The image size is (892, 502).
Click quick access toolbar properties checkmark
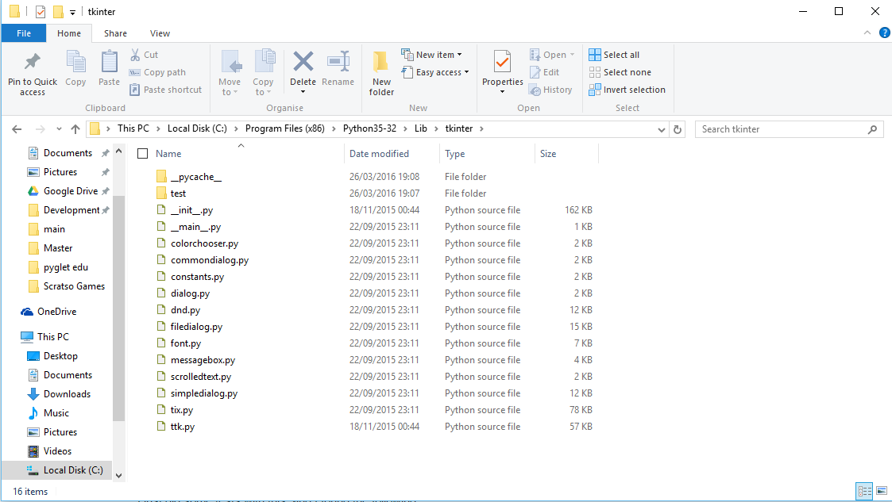(41, 11)
